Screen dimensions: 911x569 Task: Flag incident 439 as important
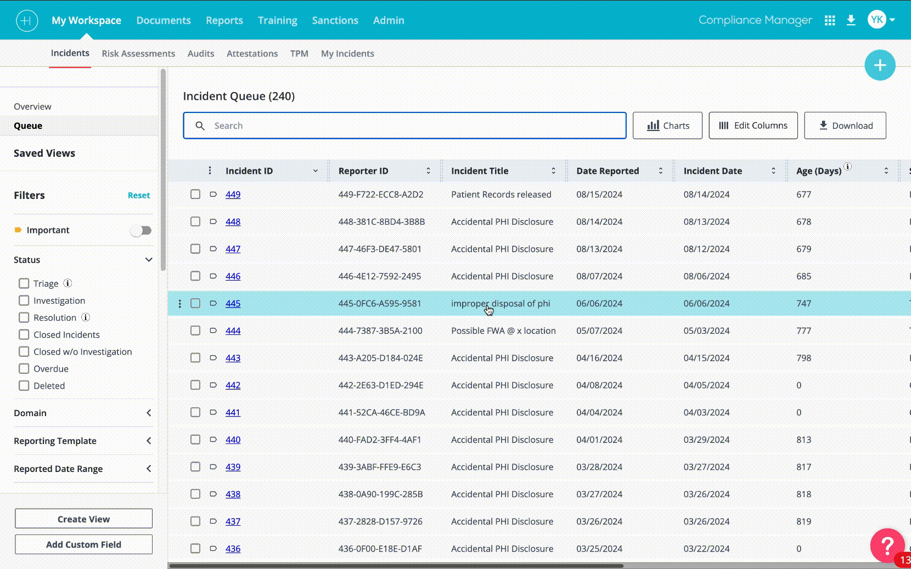[213, 466]
